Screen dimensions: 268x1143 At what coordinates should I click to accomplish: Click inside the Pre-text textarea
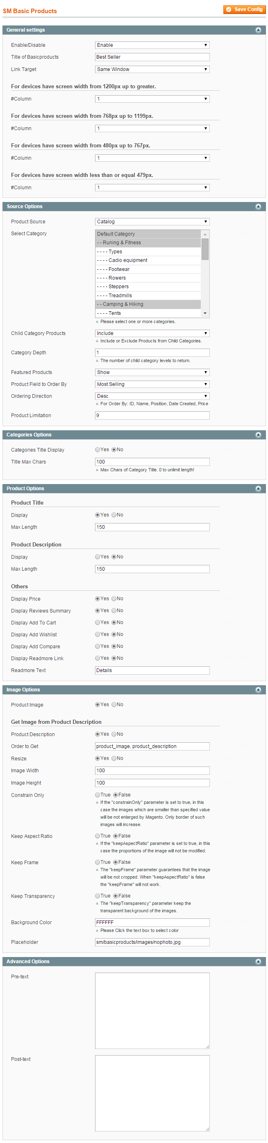(152, 1011)
